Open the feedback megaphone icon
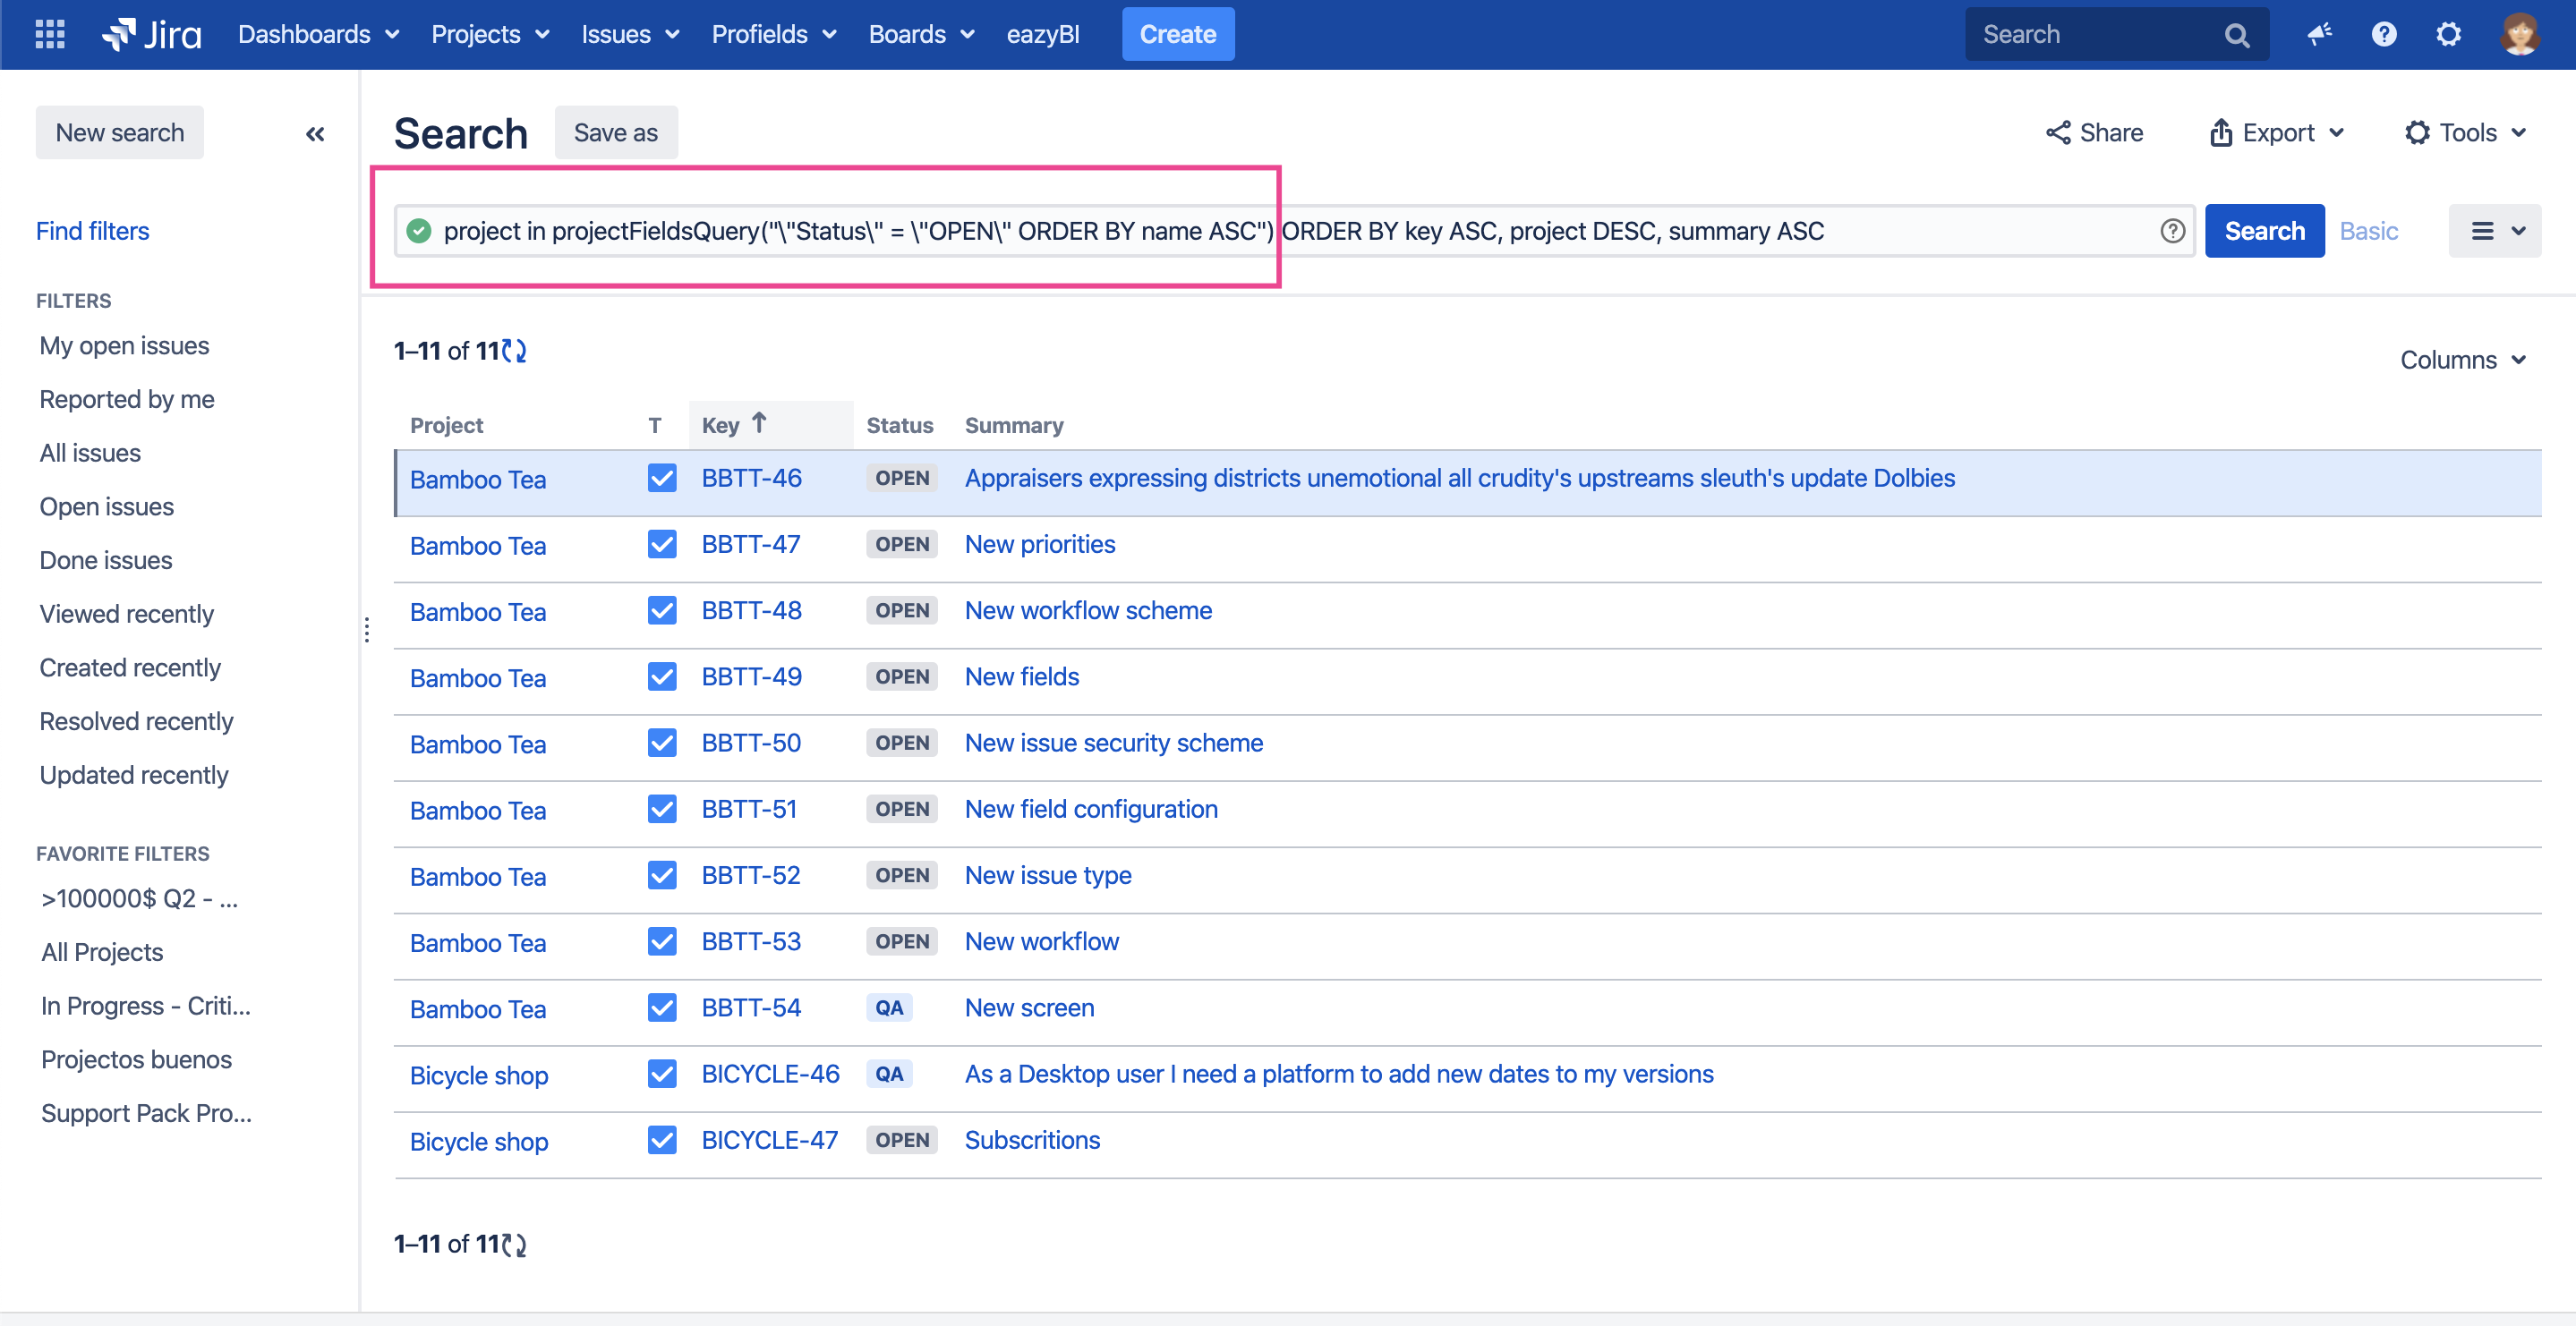 [2319, 34]
